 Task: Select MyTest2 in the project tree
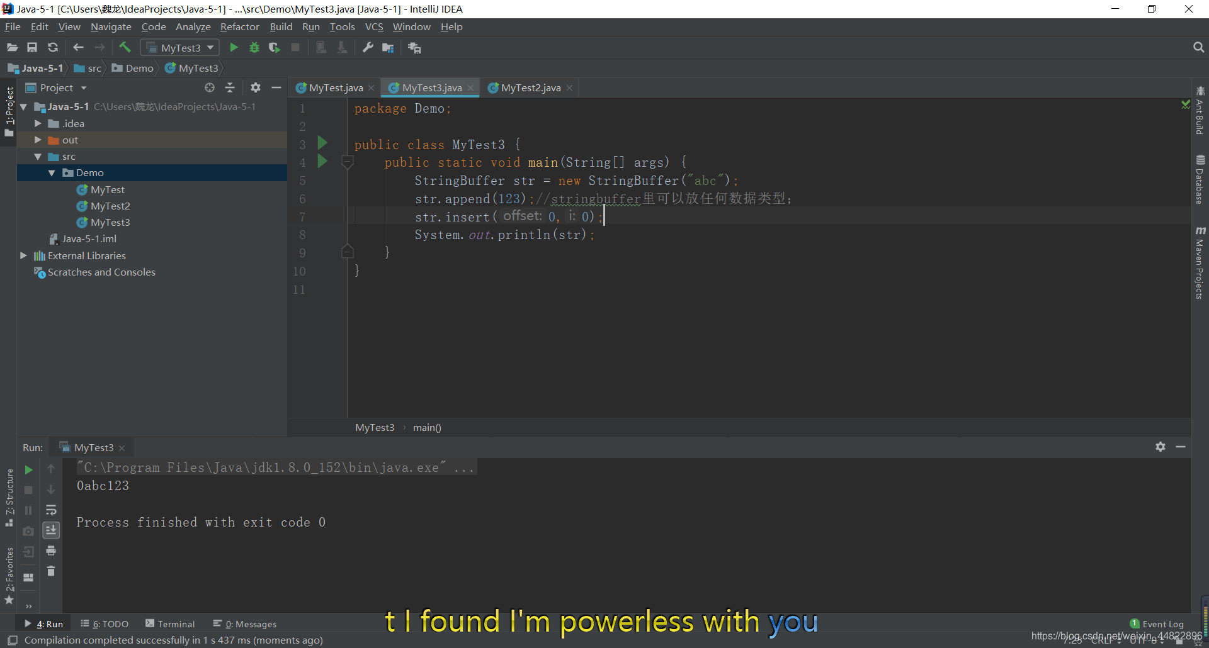coord(110,206)
